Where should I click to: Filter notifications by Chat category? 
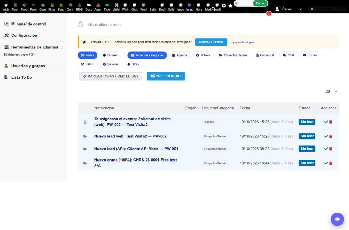pyautogui.click(x=288, y=55)
